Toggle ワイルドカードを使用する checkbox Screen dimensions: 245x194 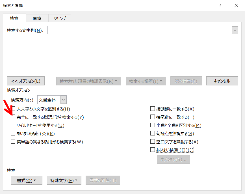click(13, 125)
